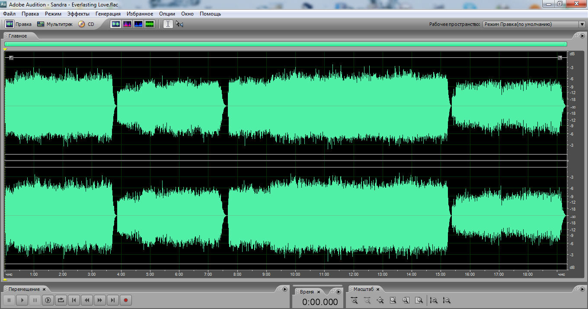
Task: Click the 10:00 mark on time ruler
Action: 295,274
